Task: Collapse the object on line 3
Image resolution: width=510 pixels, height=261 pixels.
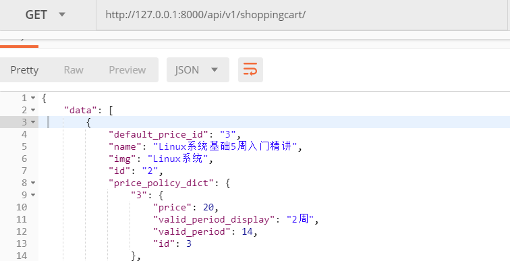Action: coord(33,122)
